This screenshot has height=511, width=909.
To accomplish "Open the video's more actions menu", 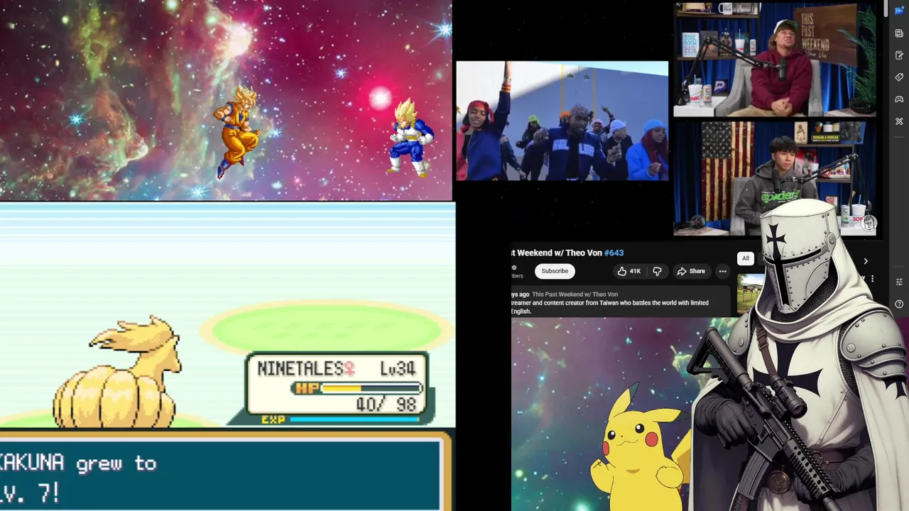I will (722, 271).
